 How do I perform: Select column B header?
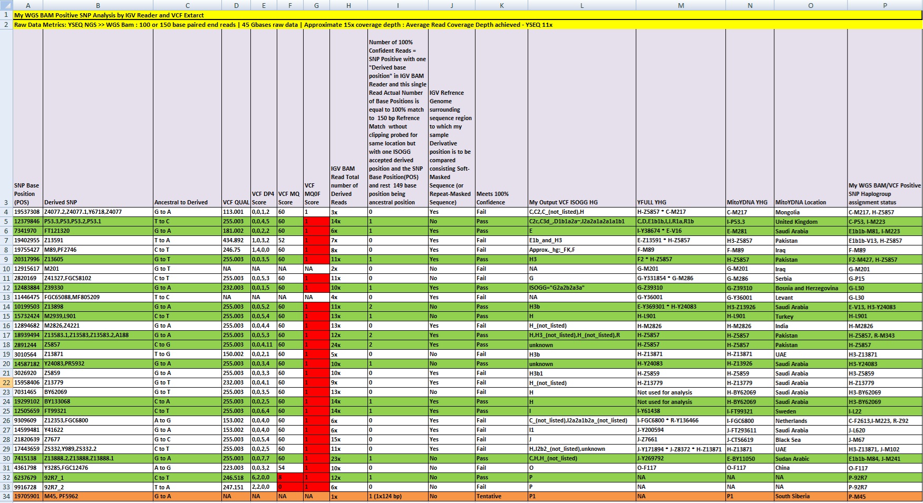[x=98, y=5]
